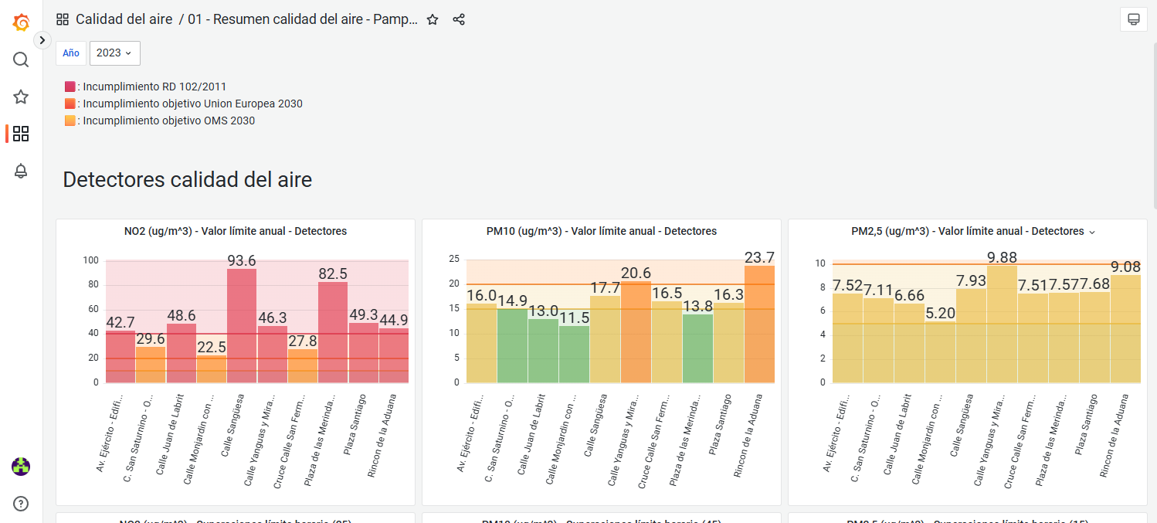
Task: Click PM10 Valor límite anual panel title
Action: [x=602, y=231]
